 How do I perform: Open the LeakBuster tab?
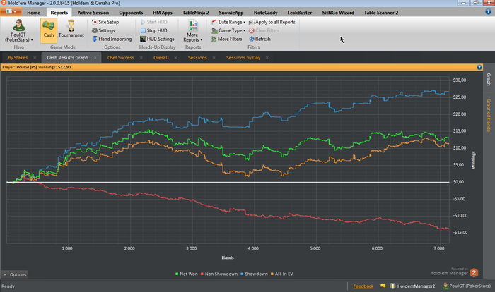(x=299, y=13)
